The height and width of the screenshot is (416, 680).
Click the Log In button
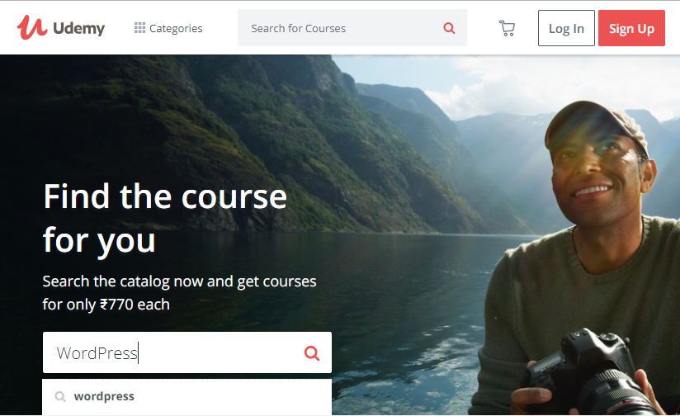tap(566, 28)
